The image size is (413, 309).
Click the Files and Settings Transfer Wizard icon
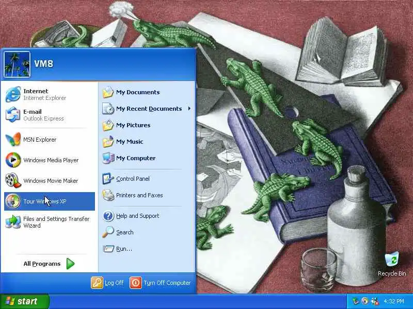pyautogui.click(x=13, y=222)
